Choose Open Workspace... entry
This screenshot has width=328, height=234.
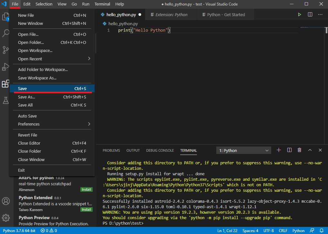click(x=52, y=51)
